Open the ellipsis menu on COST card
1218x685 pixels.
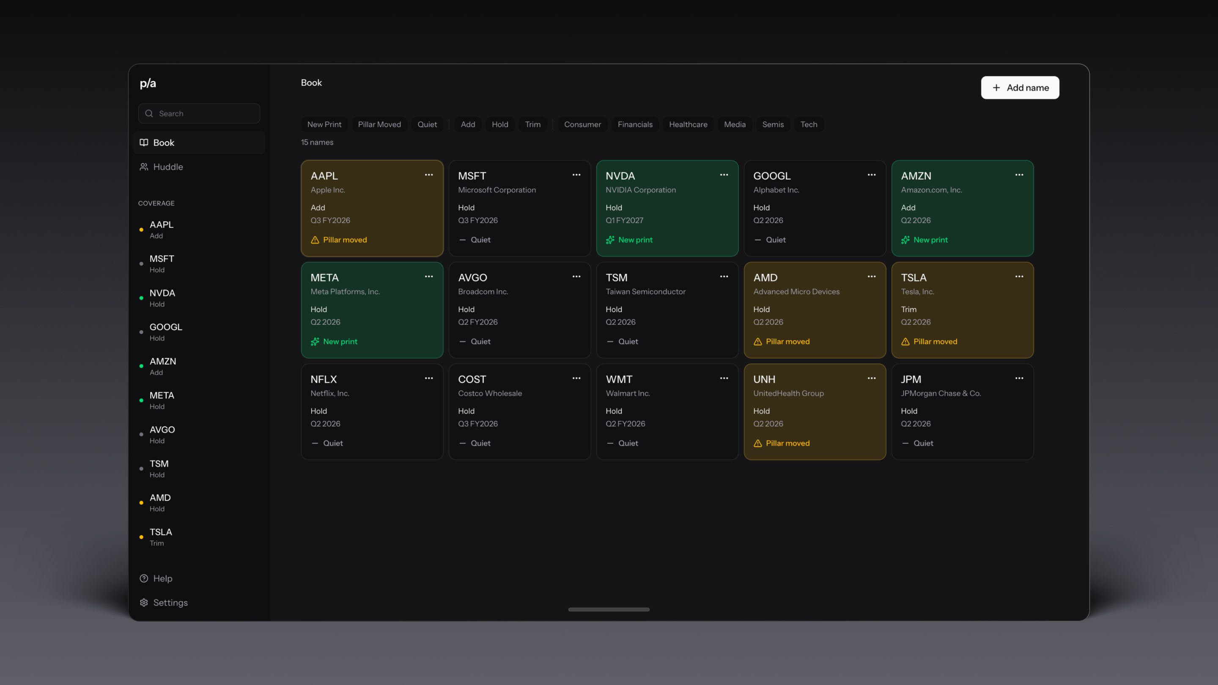pos(576,378)
